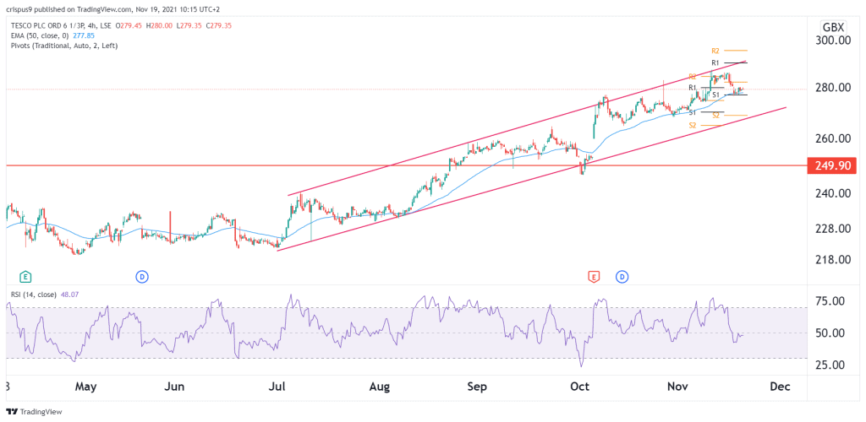The image size is (866, 422).
Task: Click the GBX currency label
Action: pyautogui.click(x=834, y=27)
